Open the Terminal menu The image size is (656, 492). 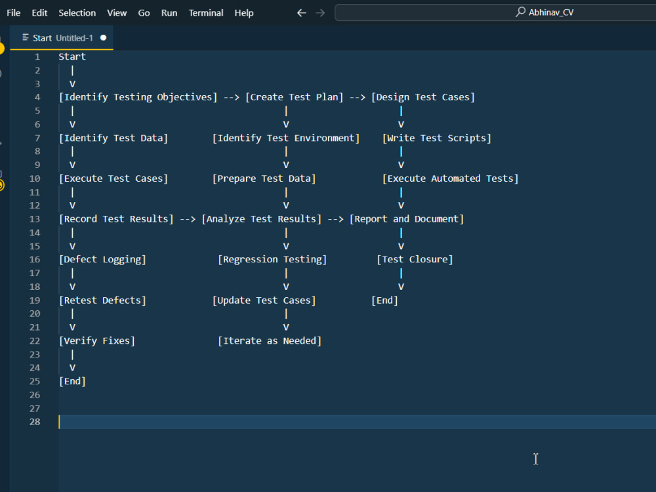point(206,13)
